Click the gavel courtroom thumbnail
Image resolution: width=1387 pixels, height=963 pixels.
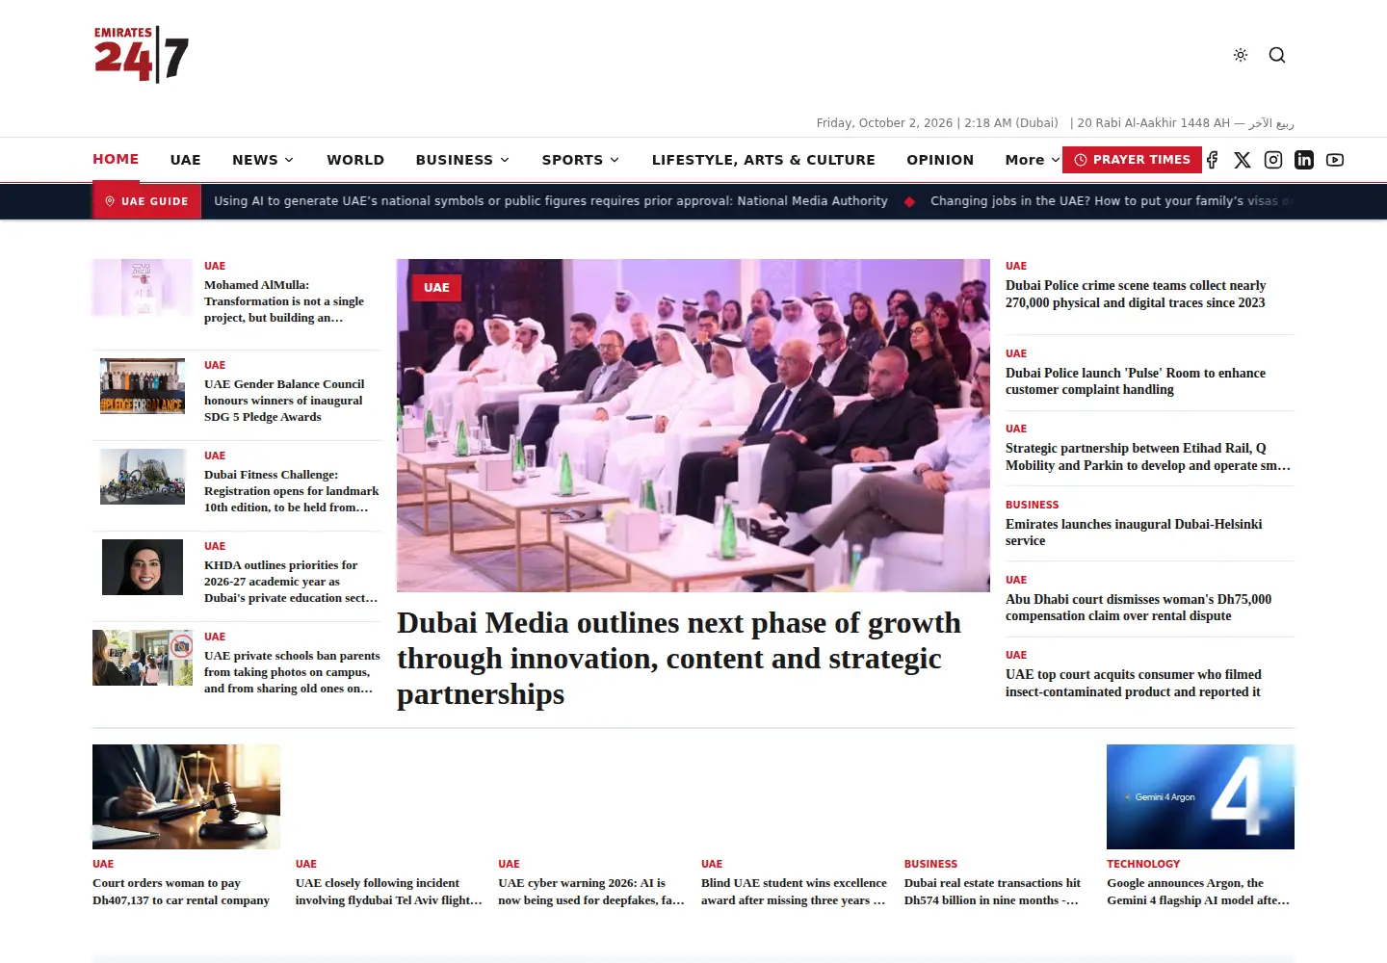coord(186,796)
